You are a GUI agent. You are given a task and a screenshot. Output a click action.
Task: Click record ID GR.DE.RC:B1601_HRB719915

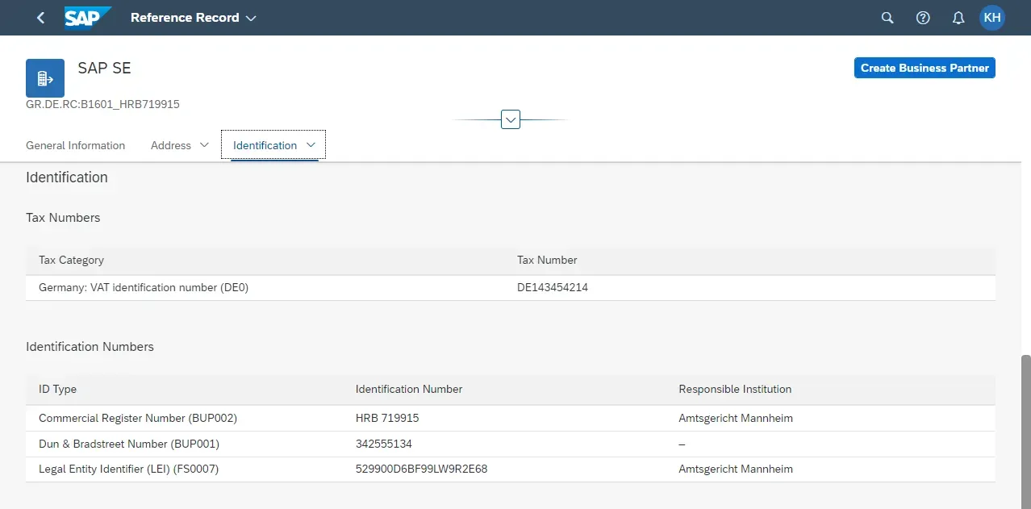tap(102, 104)
